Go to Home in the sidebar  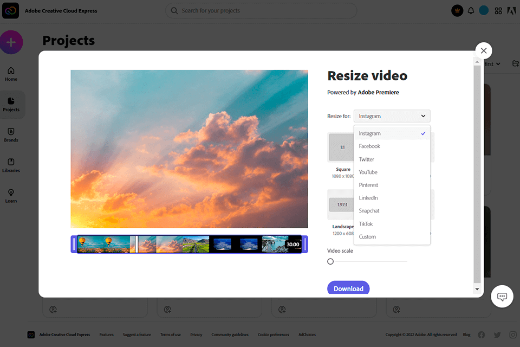(x=11, y=74)
